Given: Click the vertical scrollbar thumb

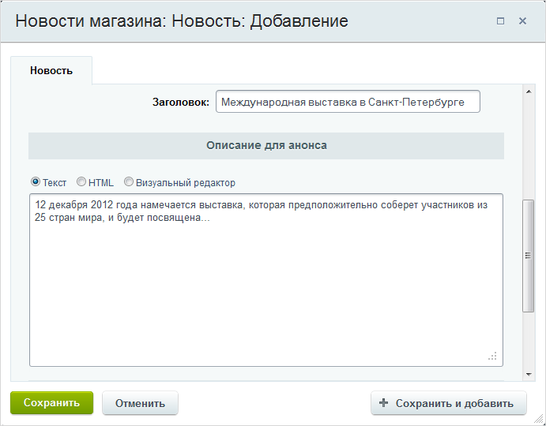Looking at the screenshot, I should coord(529,256).
